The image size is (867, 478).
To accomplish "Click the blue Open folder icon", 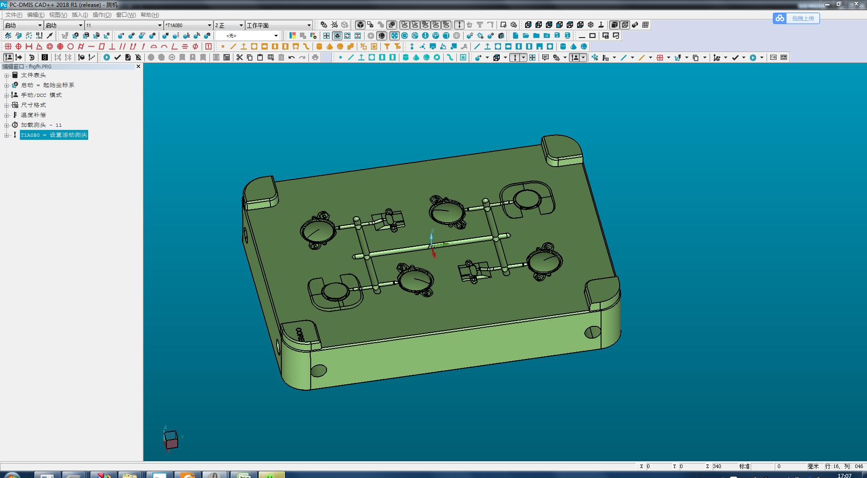I will coord(526,36).
